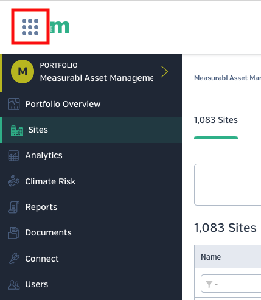This screenshot has height=300, width=261.
Task: Click the Portfolio Overview chart icon
Action: 13,104
